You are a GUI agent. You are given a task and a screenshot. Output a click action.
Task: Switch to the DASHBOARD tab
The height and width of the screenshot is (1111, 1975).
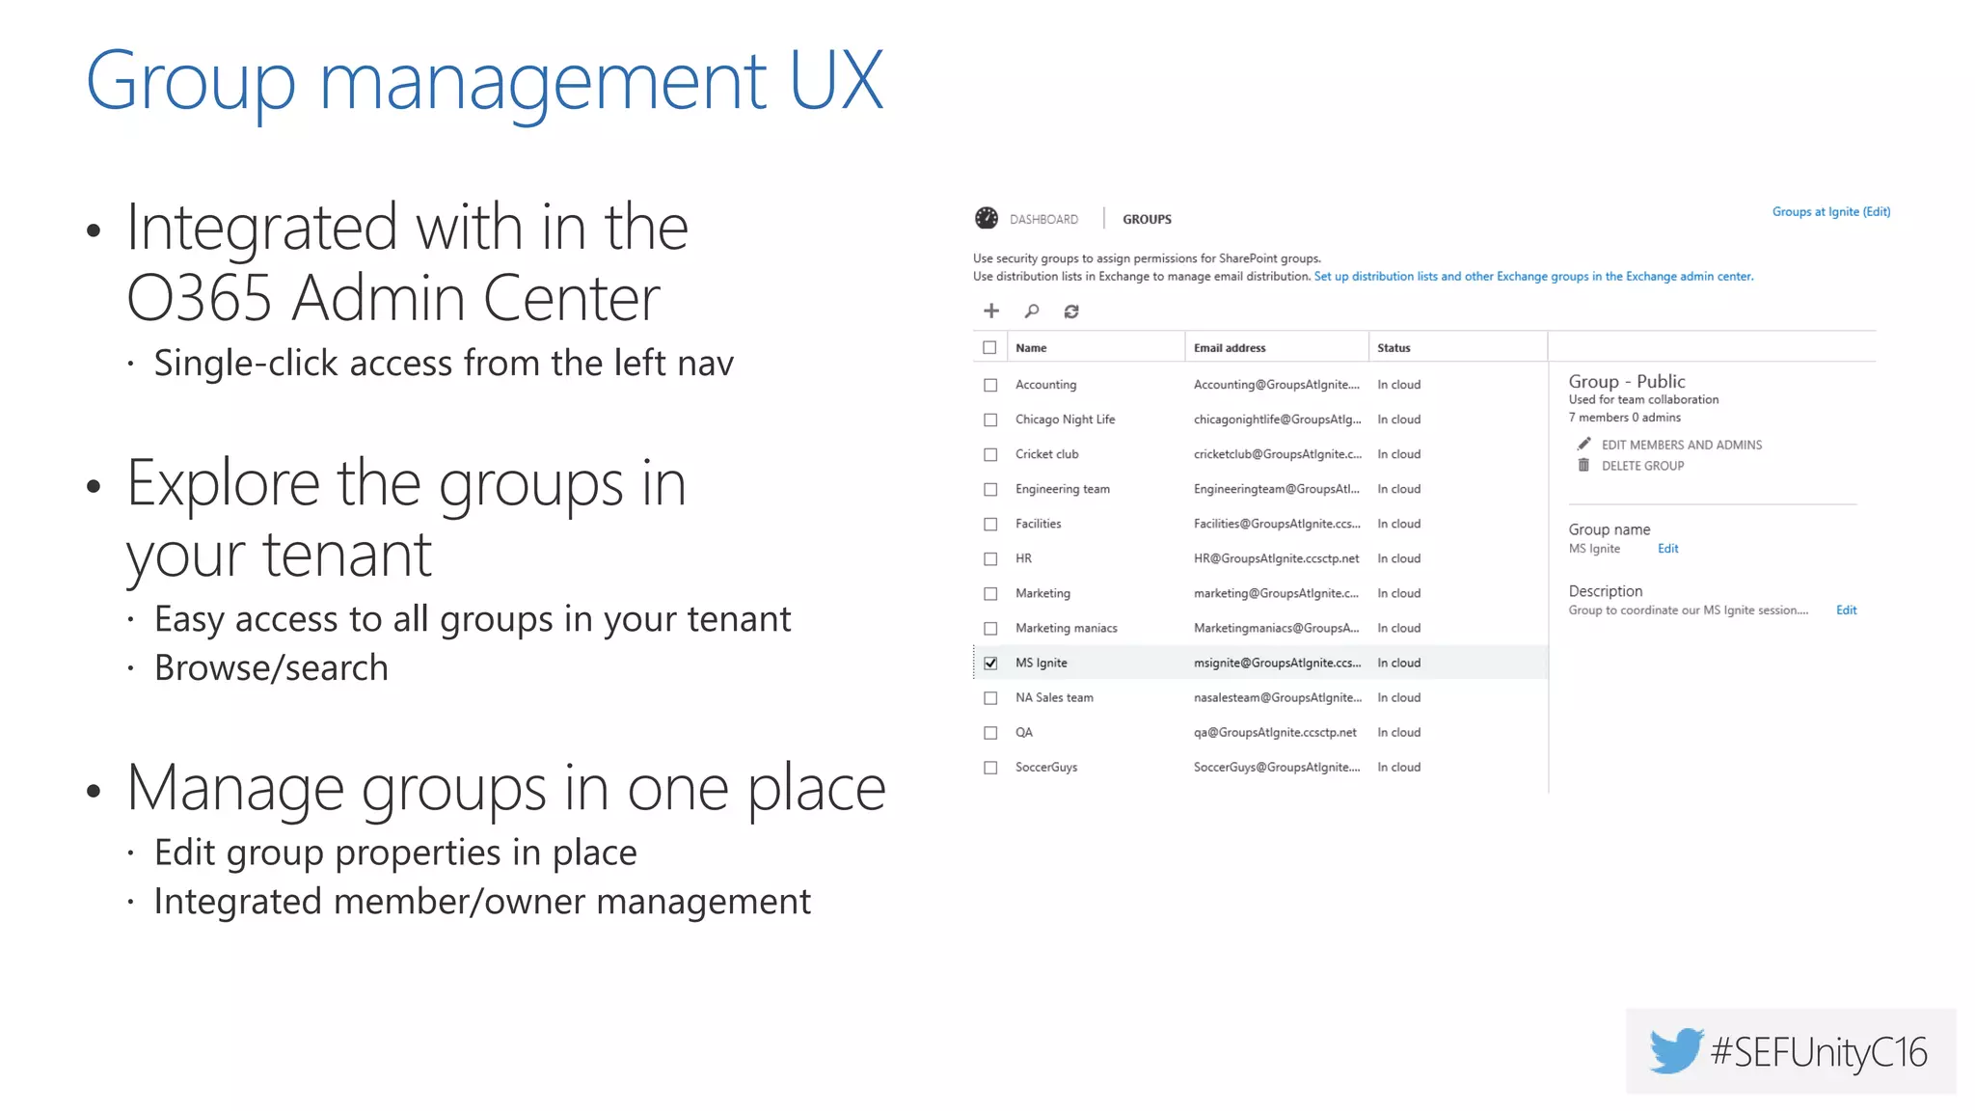point(1043,219)
